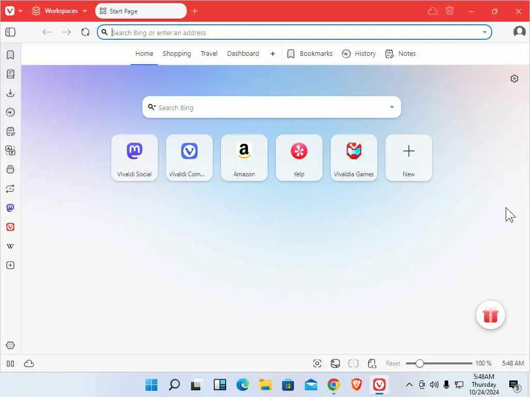530x397 pixels.
Task: Go forward to next page
Action: click(x=66, y=32)
